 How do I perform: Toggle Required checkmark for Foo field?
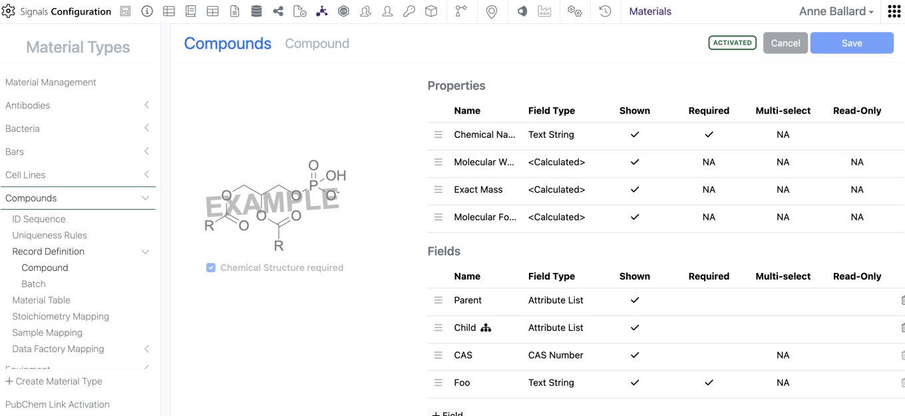709,383
